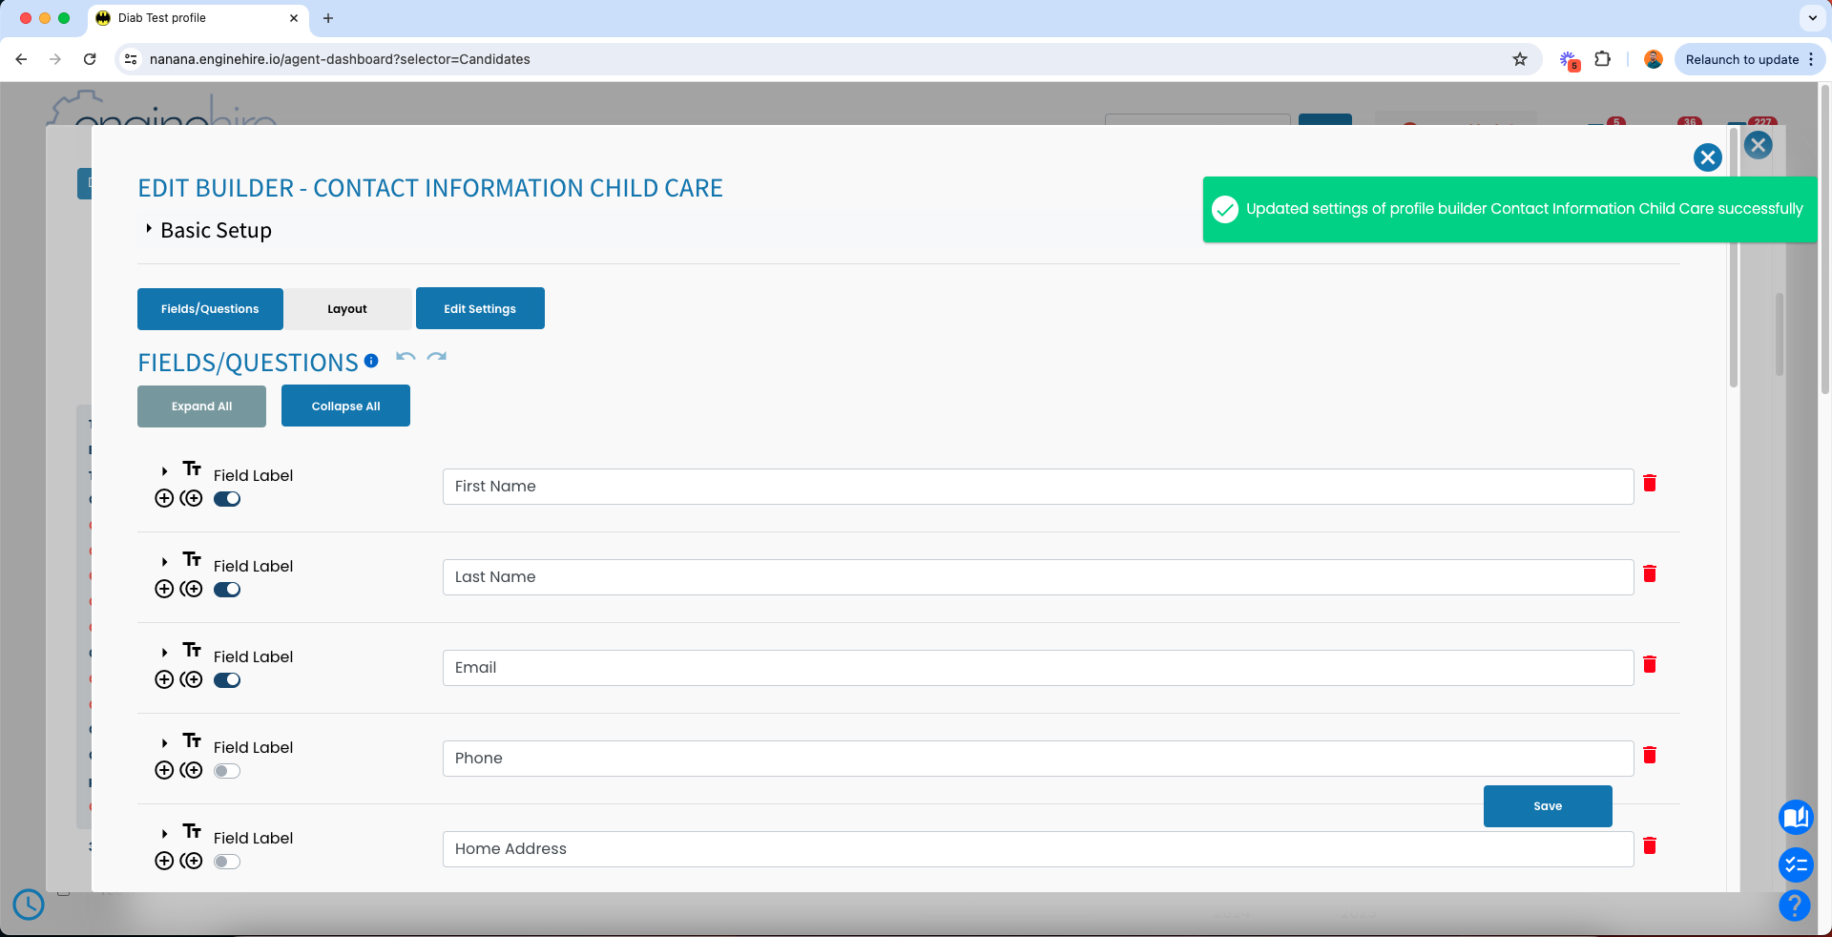Screen dimensions: 1832x937
Task: Enable the Phone field switch
Action: [227, 771]
